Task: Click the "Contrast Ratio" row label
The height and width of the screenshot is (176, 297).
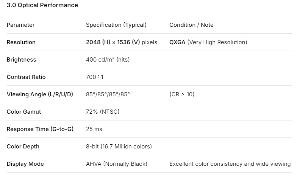Action: pyautogui.click(x=26, y=77)
